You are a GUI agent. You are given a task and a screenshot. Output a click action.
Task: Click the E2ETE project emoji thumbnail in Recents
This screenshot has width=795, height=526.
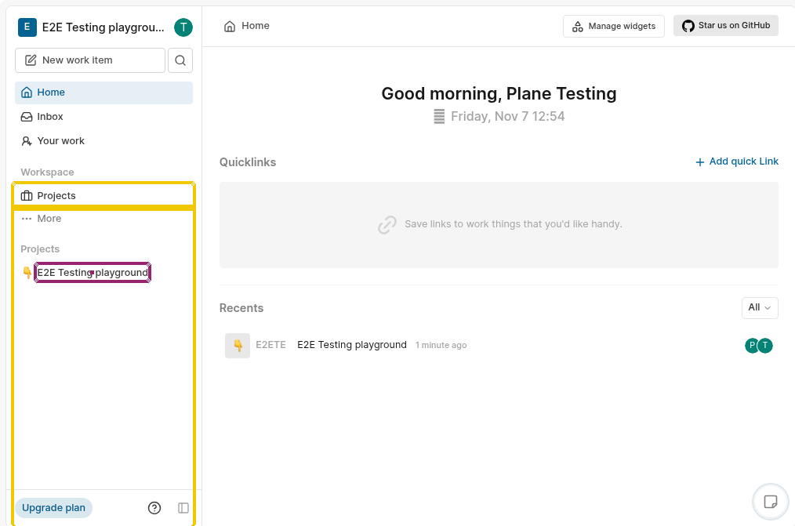(x=238, y=346)
